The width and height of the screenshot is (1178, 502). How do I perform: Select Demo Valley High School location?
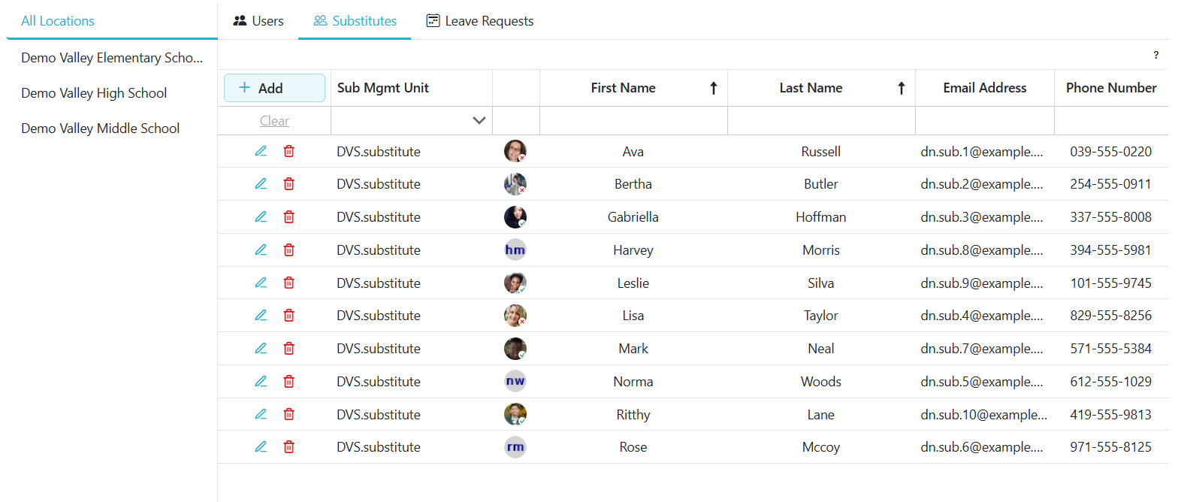tap(94, 93)
